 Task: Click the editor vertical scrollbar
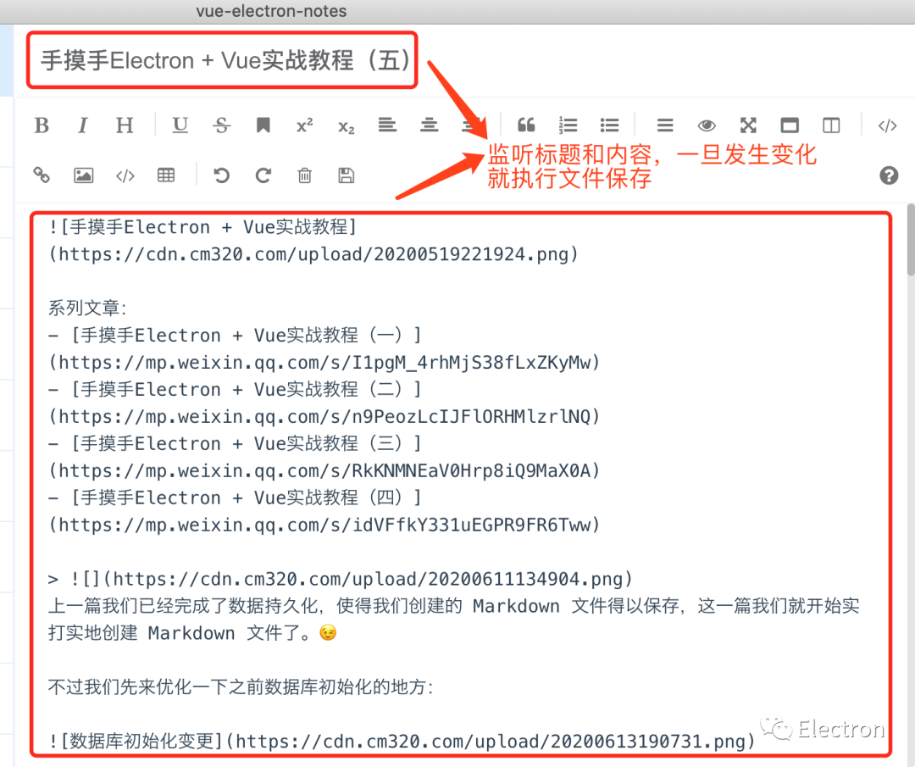910,239
